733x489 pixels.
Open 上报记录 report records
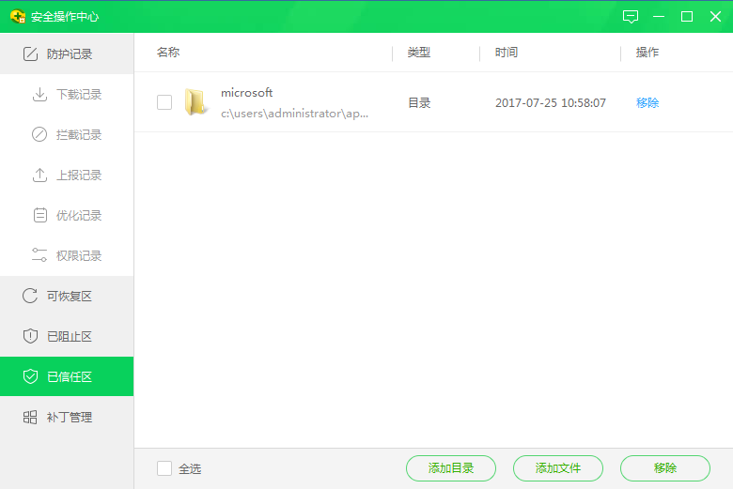click(67, 176)
